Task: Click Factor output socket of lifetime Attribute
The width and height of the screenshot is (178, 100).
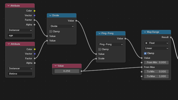Action: [35, 58]
